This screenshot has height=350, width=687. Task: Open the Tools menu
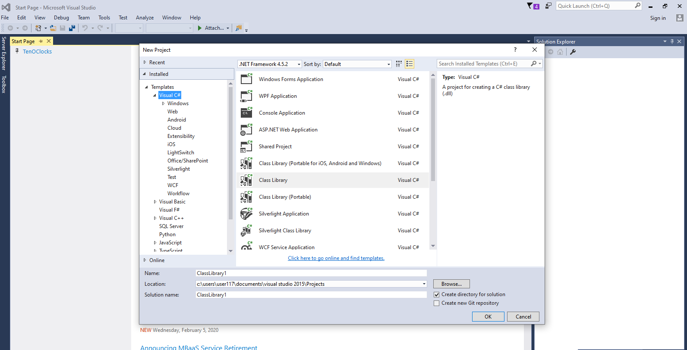click(104, 18)
